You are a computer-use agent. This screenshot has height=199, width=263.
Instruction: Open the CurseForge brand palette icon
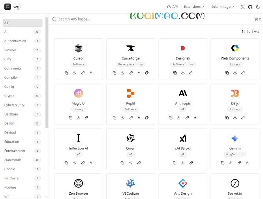(x=147, y=73)
